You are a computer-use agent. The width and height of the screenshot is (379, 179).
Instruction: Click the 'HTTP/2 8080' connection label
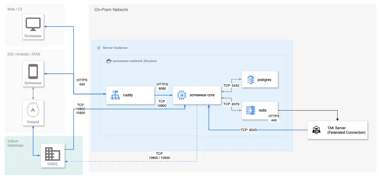tap(162, 86)
